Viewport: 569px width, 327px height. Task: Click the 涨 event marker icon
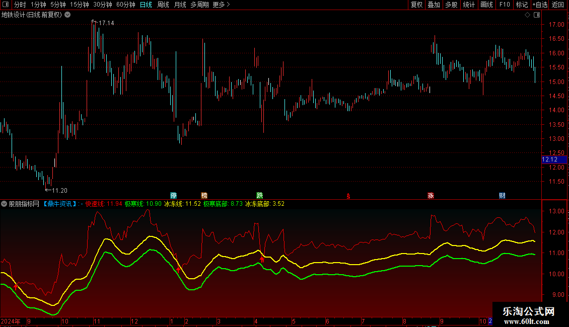[x=431, y=195]
